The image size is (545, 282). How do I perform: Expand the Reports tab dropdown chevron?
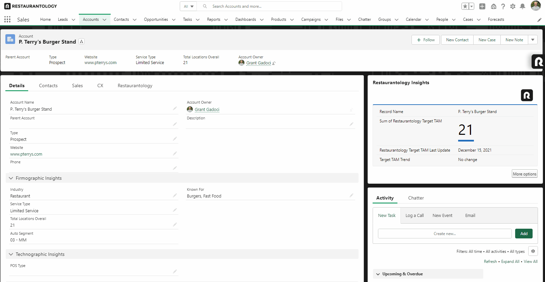226,20
